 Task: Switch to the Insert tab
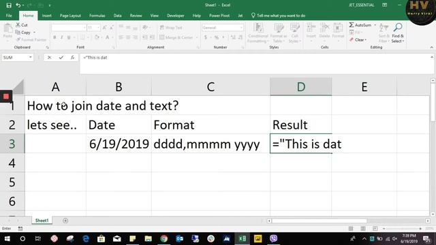[47, 16]
